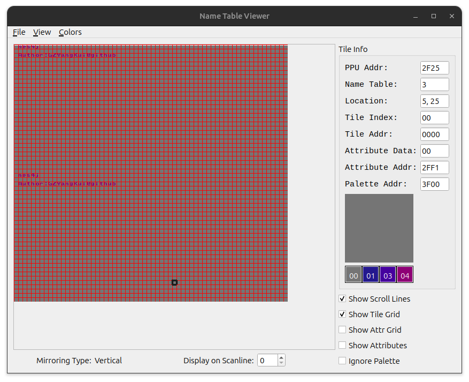The width and height of the screenshot is (469, 382).
Task: Select palette swatch 00
Action: click(x=353, y=275)
